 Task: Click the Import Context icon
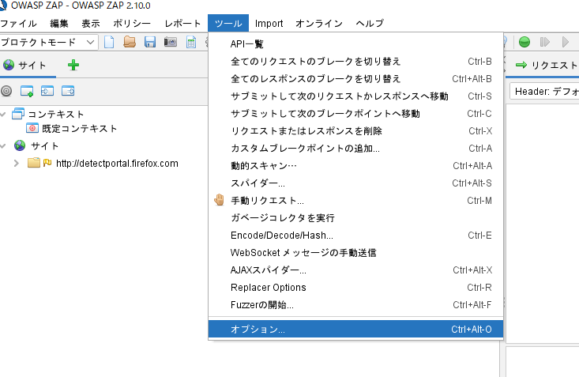pyautogui.click(x=47, y=91)
